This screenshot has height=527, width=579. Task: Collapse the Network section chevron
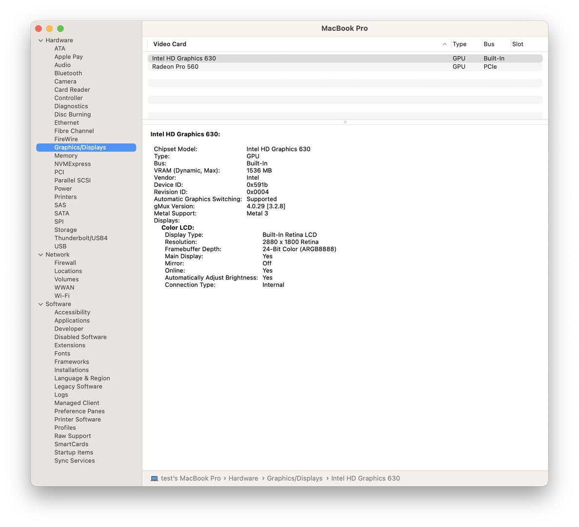click(40, 255)
